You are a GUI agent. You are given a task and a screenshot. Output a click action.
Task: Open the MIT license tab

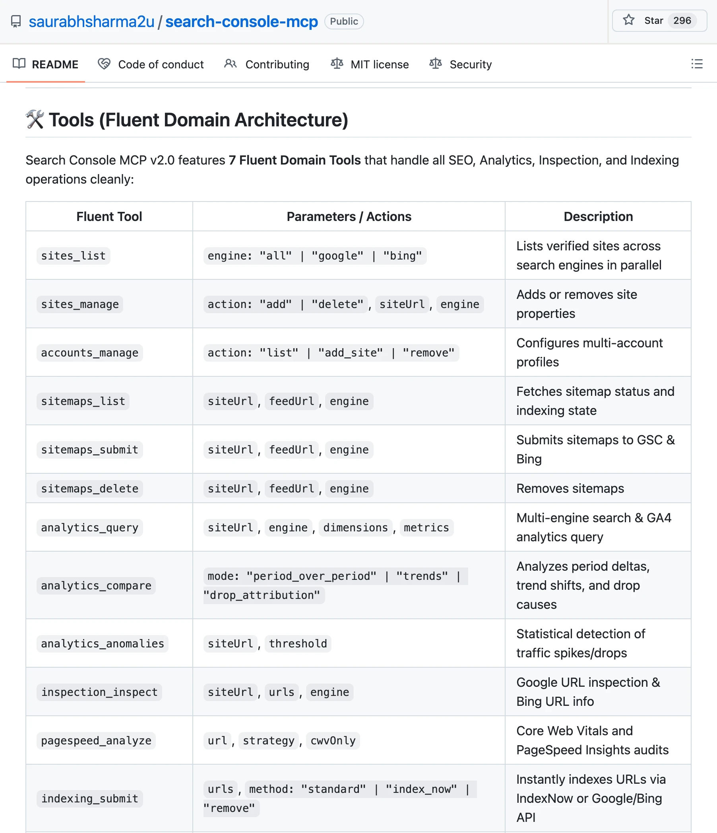pyautogui.click(x=370, y=64)
